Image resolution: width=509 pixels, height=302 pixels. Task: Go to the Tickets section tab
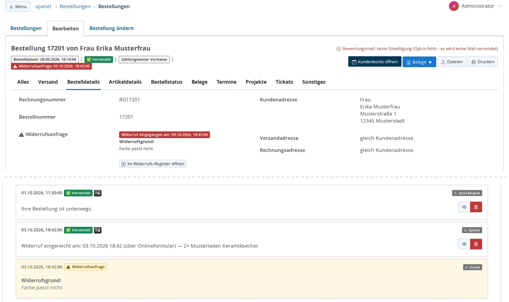tap(284, 82)
